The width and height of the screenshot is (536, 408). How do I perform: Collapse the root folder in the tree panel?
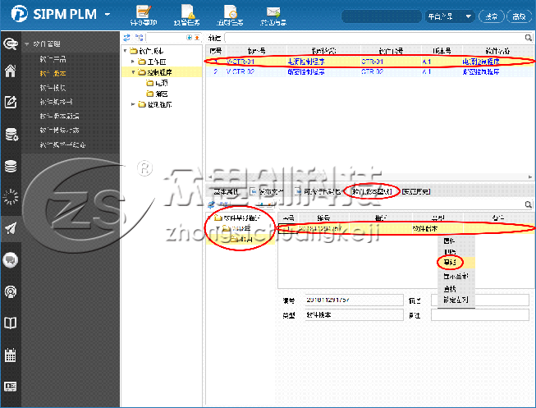[125, 52]
